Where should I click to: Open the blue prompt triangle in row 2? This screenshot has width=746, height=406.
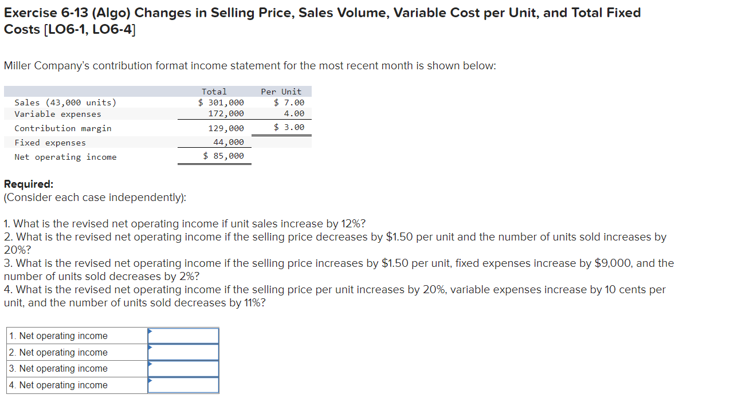click(x=150, y=349)
